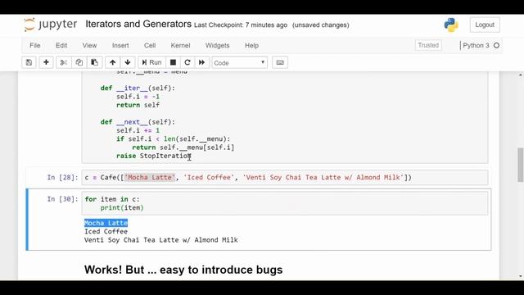The height and width of the screenshot is (295, 524).
Task: Cut the selected cells with scissors icon
Action: (64, 62)
